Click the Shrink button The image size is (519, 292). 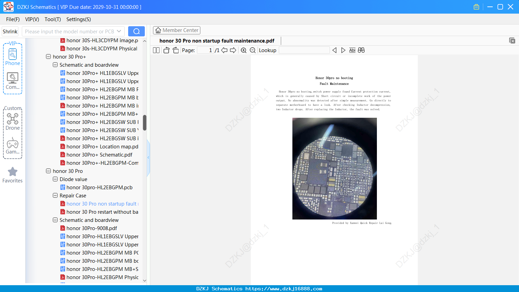(10, 31)
